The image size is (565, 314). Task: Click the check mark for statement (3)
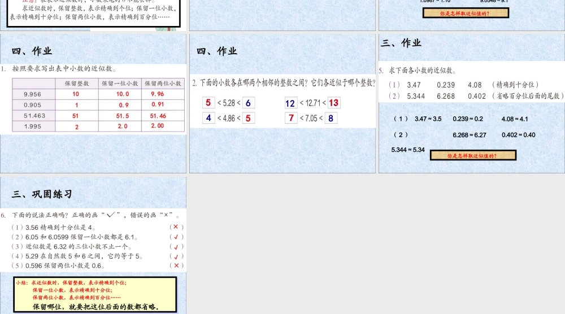coord(176,247)
